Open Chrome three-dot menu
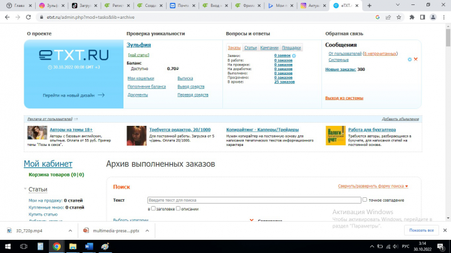 coord(444,18)
